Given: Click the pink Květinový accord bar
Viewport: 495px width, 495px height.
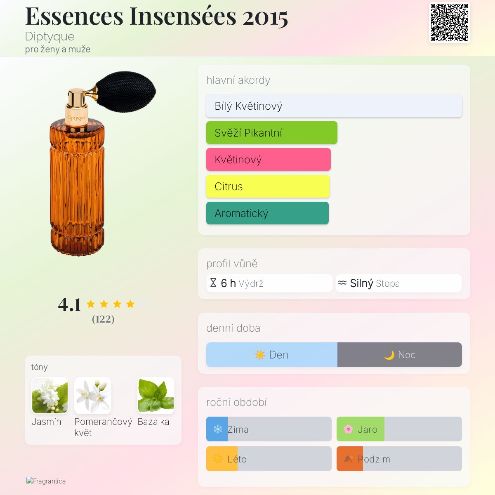Looking at the screenshot, I should (268, 160).
